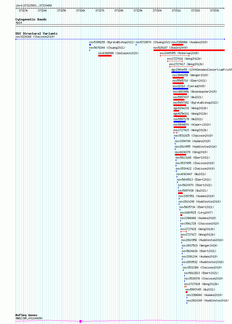Click the red bar under nsv6388988
The height and width of the screenshot is (324, 232).
[x=105, y=56]
